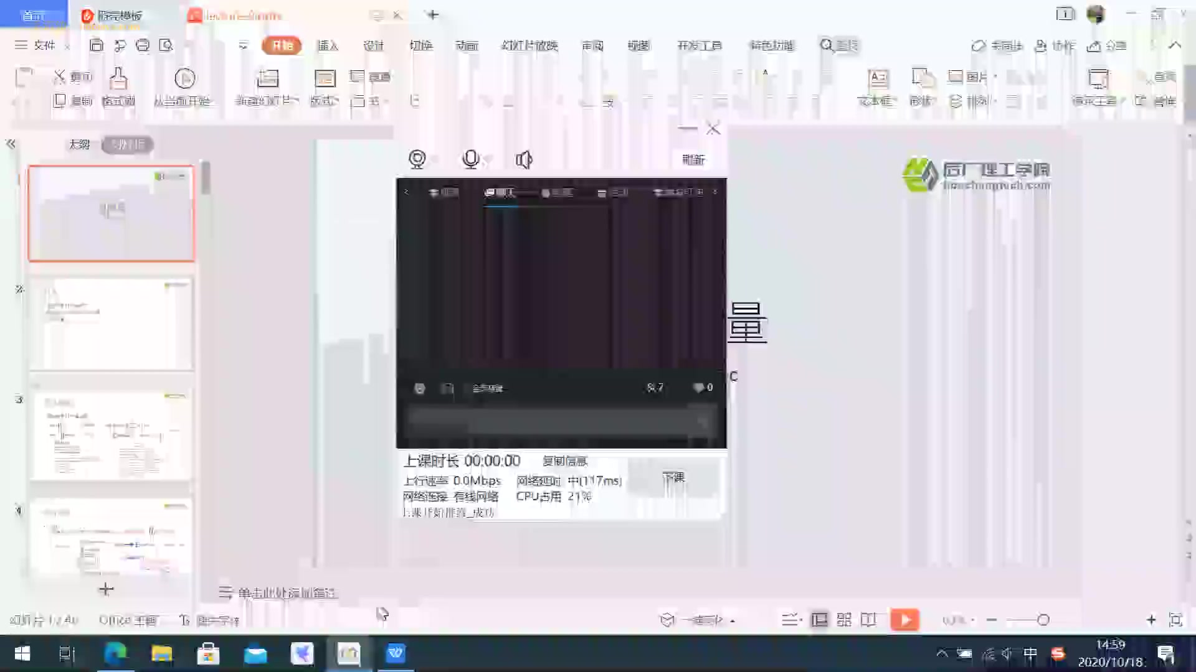The height and width of the screenshot is (672, 1196).
Task: Switch to the Insert (插入) tab
Action: [x=328, y=45]
